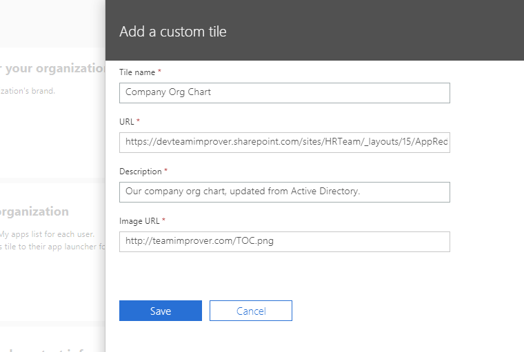Click the Save button
Screen dimensions: 524x352
tap(160, 311)
